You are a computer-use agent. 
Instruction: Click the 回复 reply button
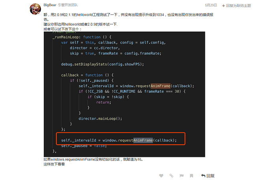point(208,176)
